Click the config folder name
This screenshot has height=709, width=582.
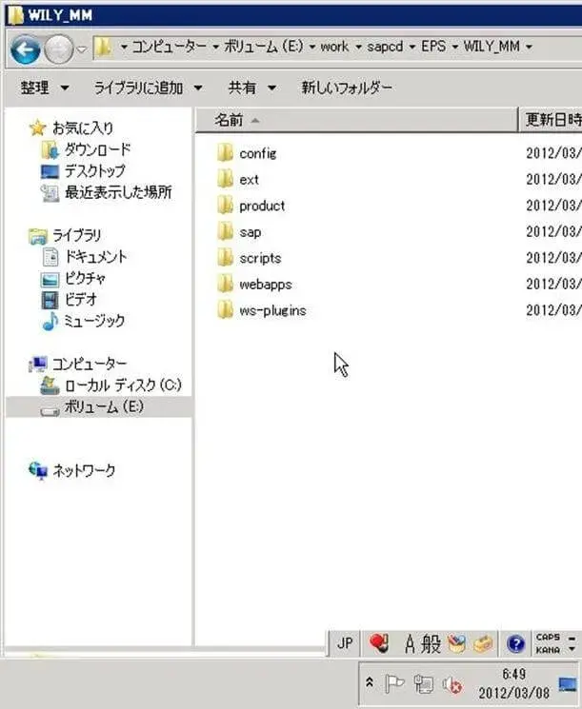258,154
